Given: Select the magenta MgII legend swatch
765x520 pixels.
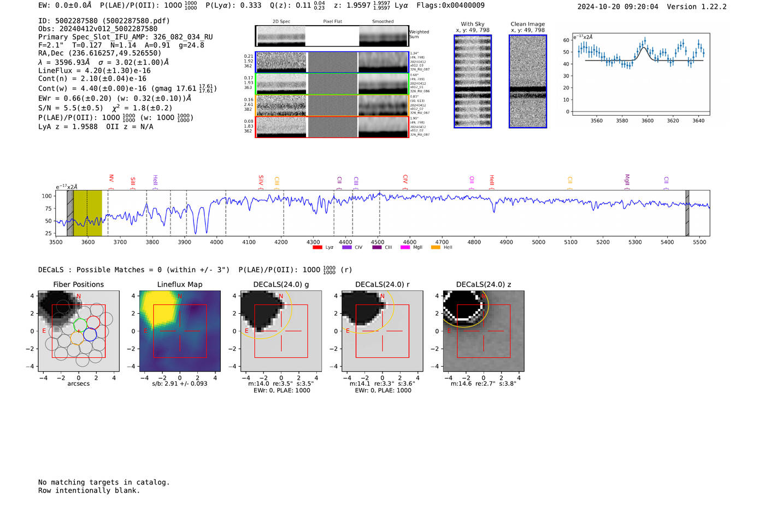Looking at the screenshot, I should coord(405,248).
